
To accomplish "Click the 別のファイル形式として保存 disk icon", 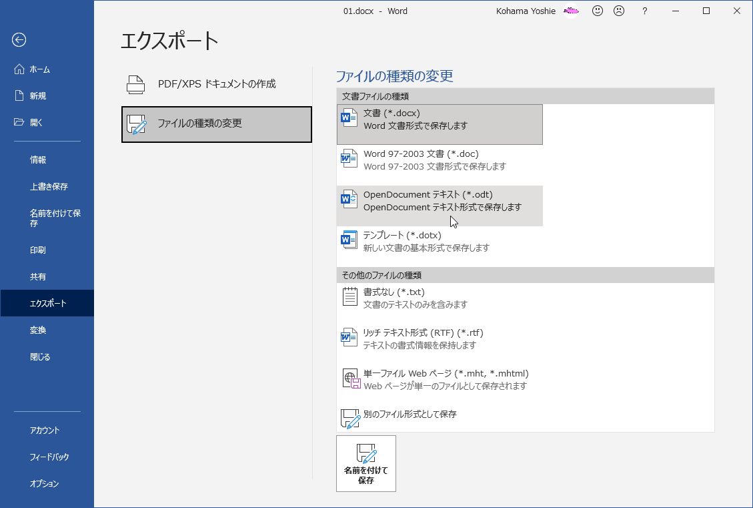I will (351, 419).
